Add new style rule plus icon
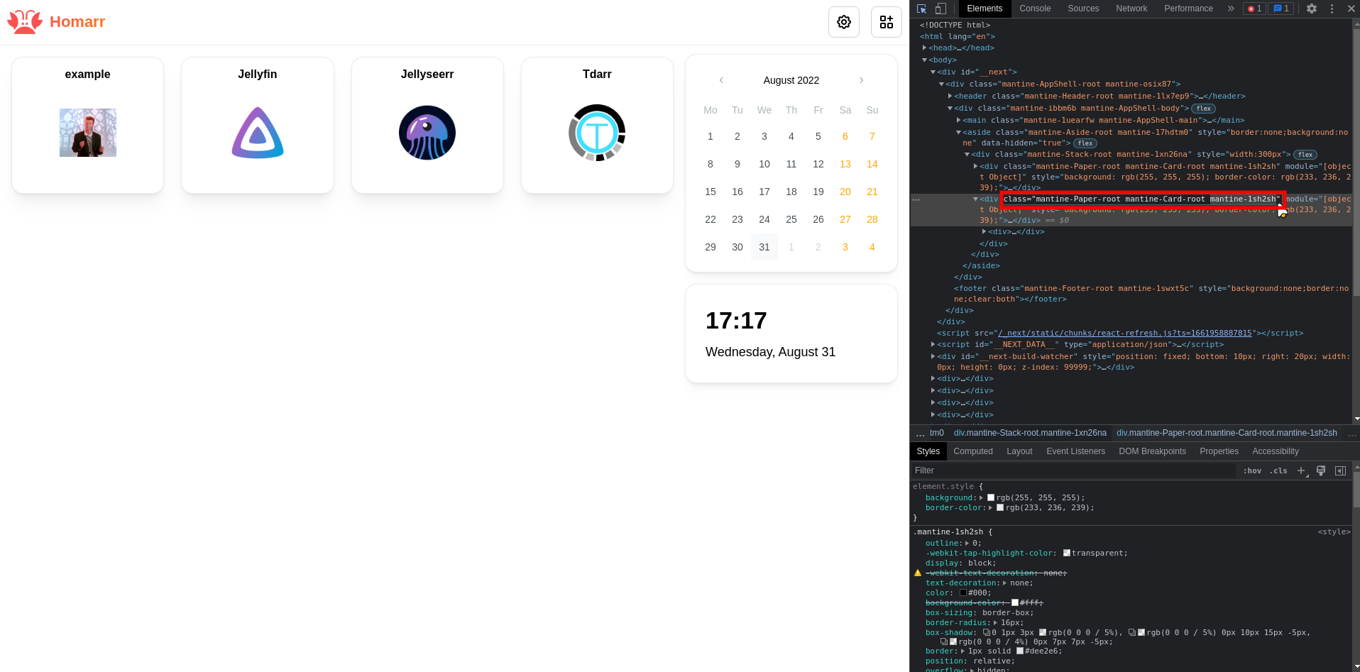This screenshot has width=1360, height=672. (1302, 470)
